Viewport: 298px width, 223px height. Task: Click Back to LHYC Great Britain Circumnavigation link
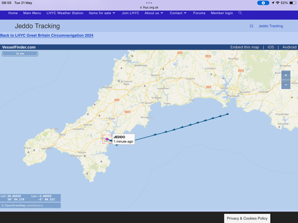47,35
